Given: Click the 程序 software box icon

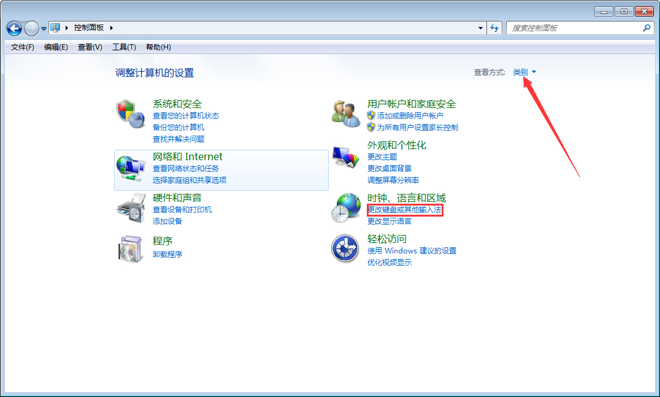Looking at the screenshot, I should (x=131, y=249).
